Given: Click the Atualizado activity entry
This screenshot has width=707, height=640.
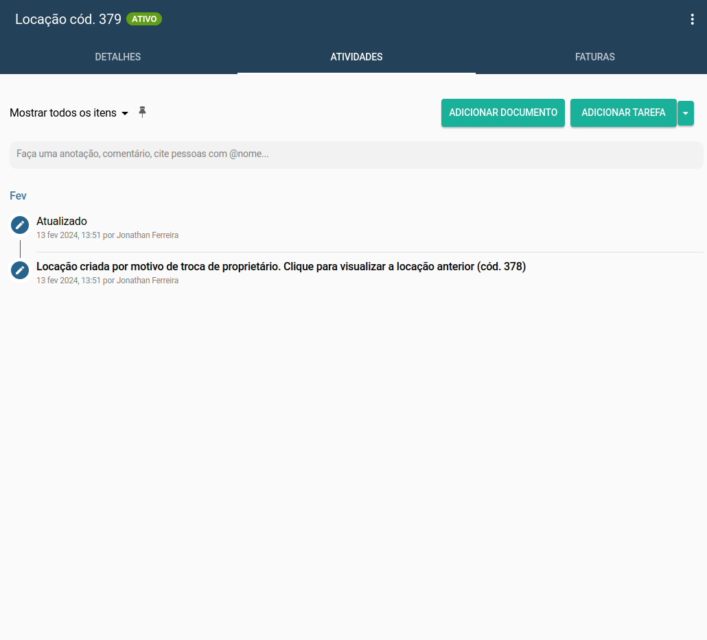Looking at the screenshot, I should tap(62, 222).
